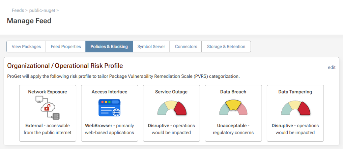Click the Data Breach gauge icon
This screenshot has width=343, height=149.
coord(233,108)
